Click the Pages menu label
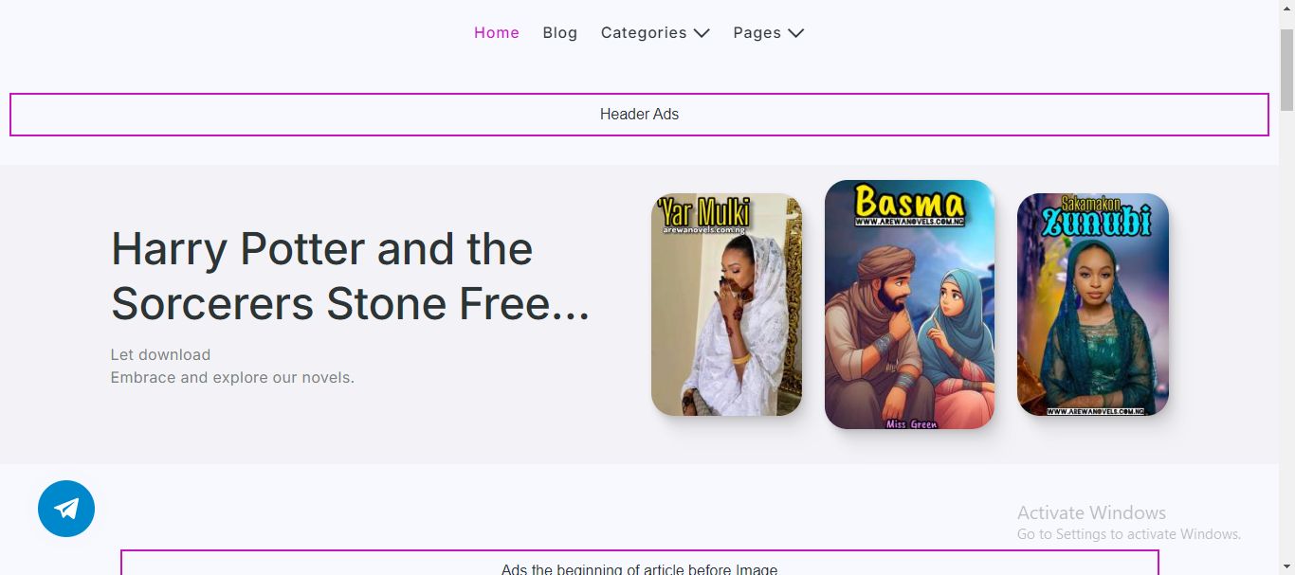Image resolution: width=1295 pixels, height=575 pixels. pos(757,32)
